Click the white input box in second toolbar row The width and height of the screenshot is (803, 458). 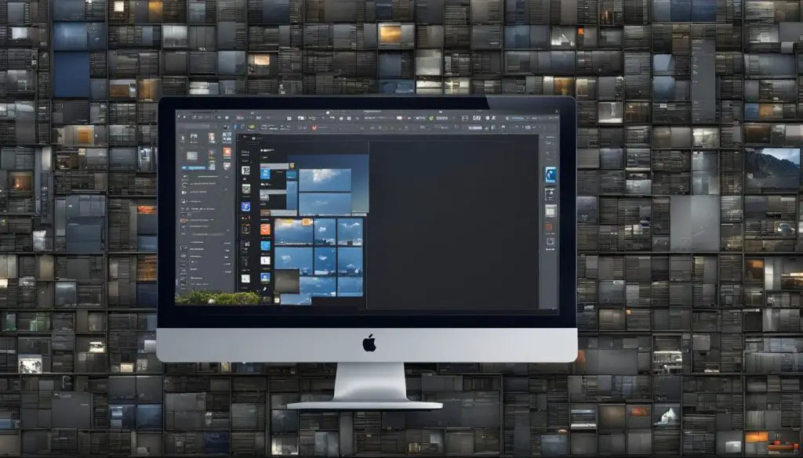point(474,128)
